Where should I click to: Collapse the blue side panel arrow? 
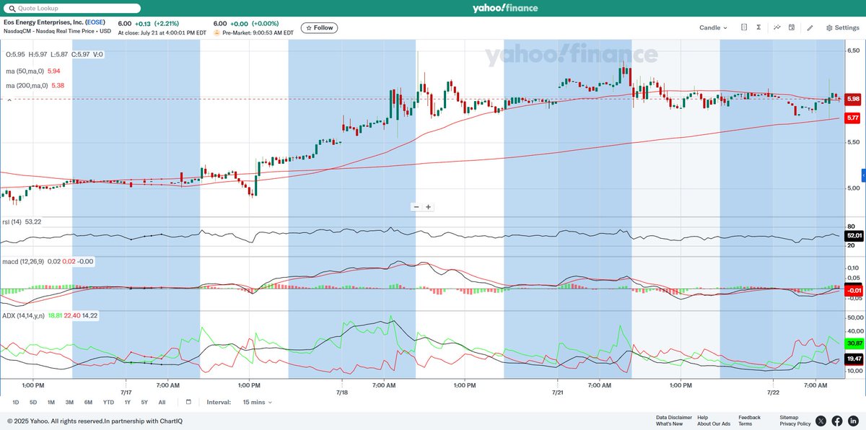[864, 175]
